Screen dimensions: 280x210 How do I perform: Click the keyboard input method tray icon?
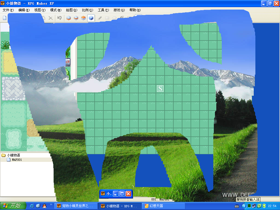(x=237, y=206)
